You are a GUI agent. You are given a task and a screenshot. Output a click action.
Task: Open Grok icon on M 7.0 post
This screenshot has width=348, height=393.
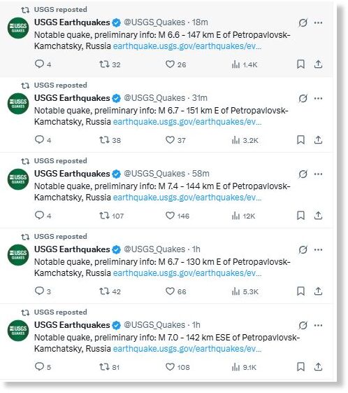click(x=303, y=325)
